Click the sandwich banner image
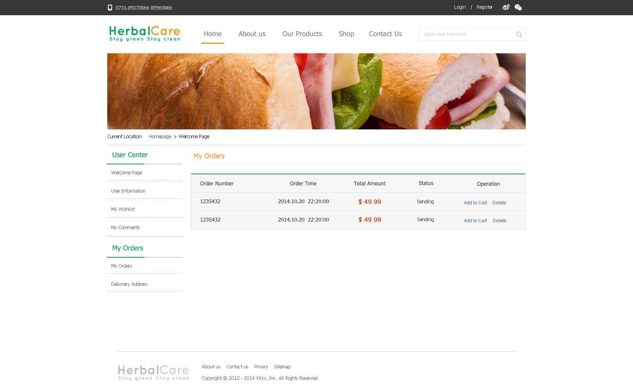This screenshot has height=392, width=633. 316,91
